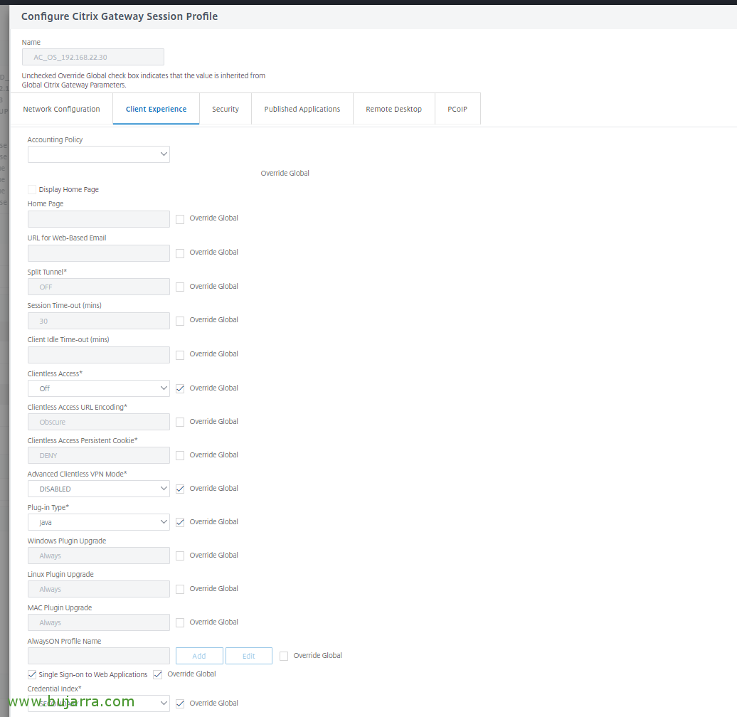Open the Published Applications tab
This screenshot has width=737, height=717.
pos(302,109)
